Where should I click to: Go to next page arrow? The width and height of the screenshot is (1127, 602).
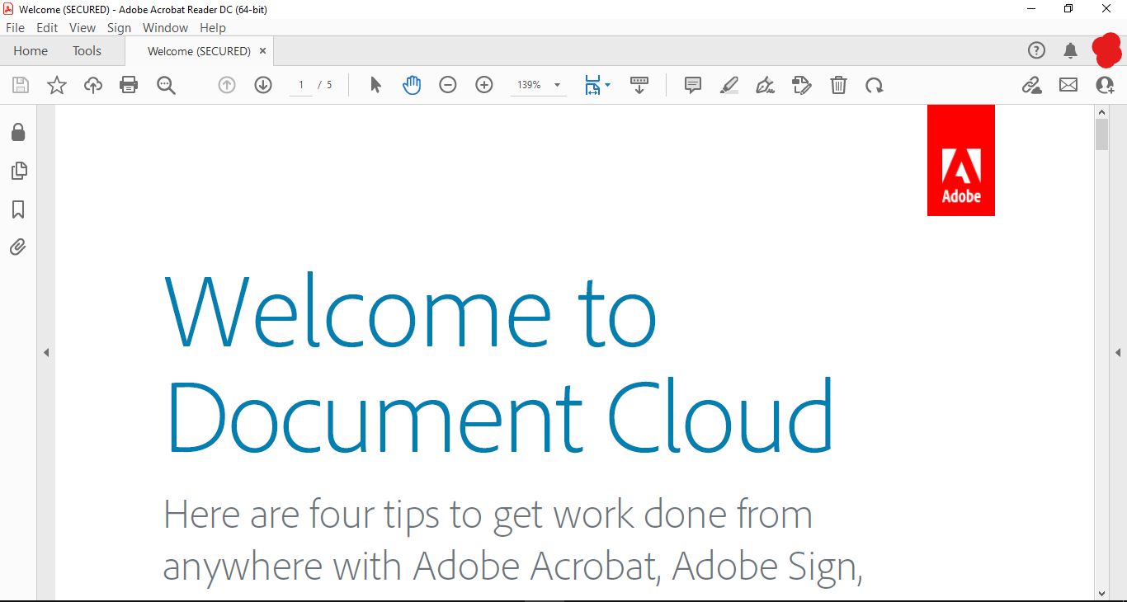(263, 85)
